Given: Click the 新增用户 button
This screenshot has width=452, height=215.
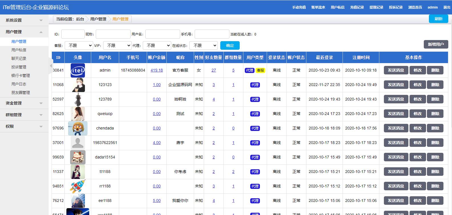Looking at the screenshot, I should coord(436,44).
